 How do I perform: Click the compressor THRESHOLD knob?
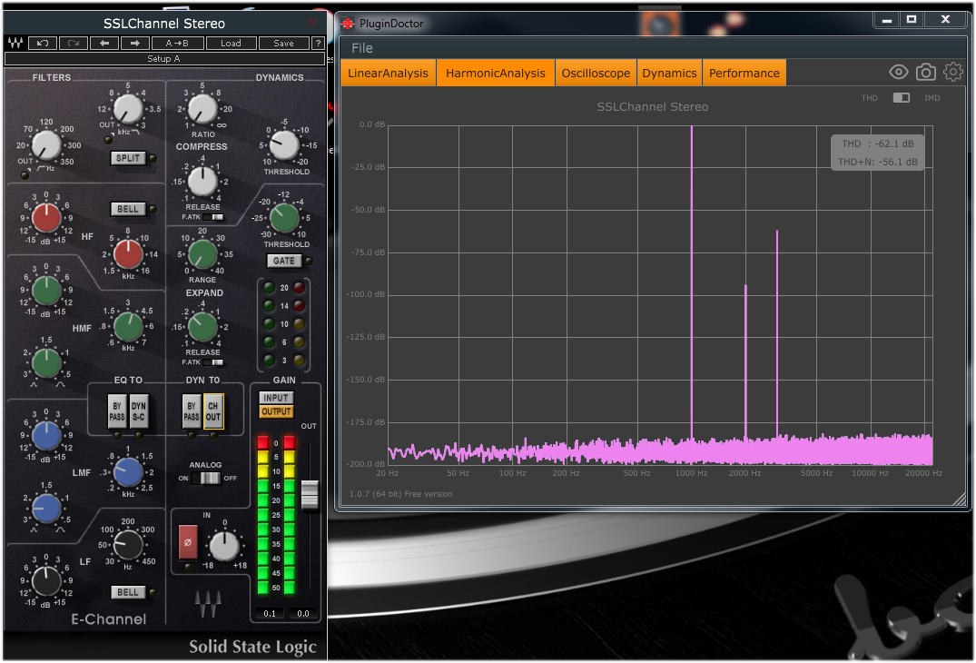[284, 145]
